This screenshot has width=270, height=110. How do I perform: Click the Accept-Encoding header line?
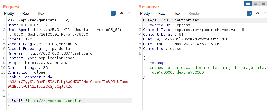(x=41, y=48)
